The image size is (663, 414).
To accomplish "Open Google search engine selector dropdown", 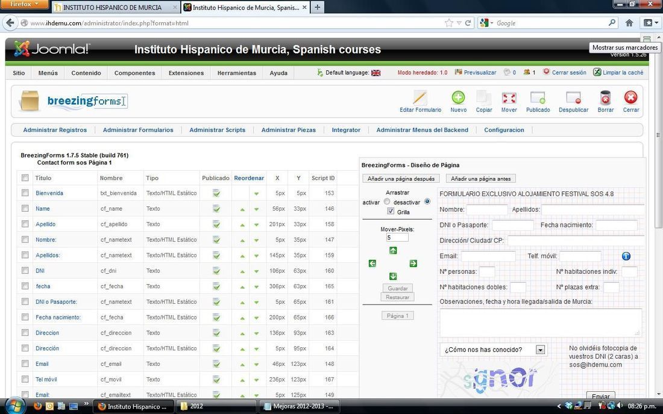I will [486, 23].
